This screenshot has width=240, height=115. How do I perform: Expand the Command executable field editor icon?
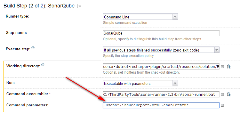222,94
